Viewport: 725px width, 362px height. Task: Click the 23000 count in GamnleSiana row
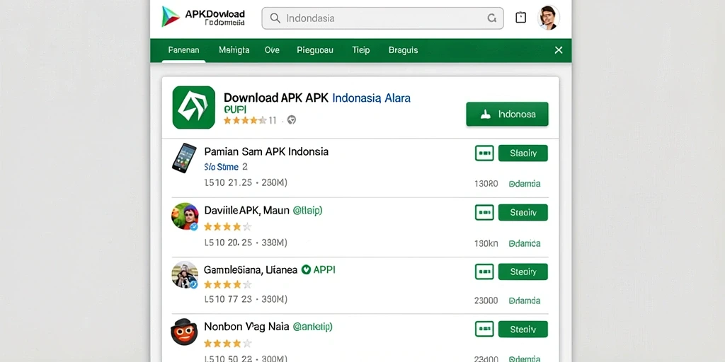click(486, 300)
